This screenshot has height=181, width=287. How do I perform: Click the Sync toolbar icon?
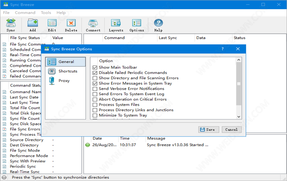(11, 25)
